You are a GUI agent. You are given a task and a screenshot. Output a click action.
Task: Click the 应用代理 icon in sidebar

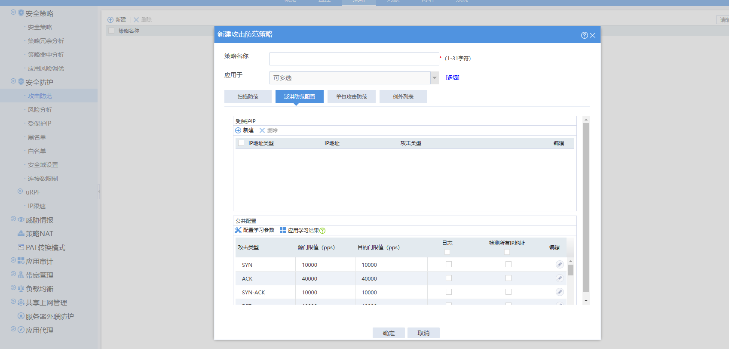[x=21, y=330]
